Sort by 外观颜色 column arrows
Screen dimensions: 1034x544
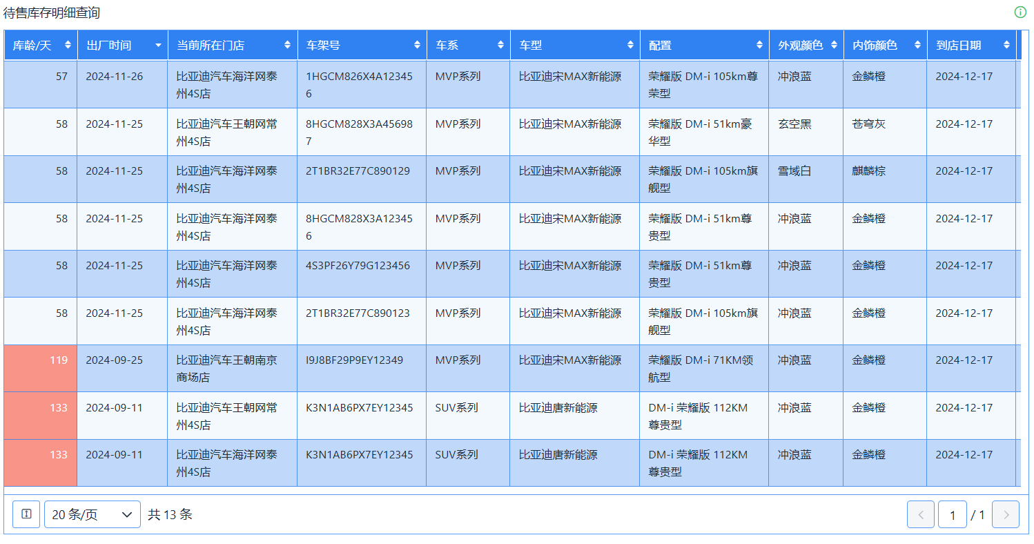834,45
